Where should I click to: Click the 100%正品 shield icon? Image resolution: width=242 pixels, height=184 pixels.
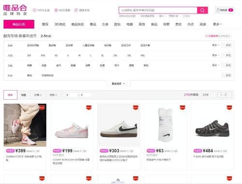[34, 10]
